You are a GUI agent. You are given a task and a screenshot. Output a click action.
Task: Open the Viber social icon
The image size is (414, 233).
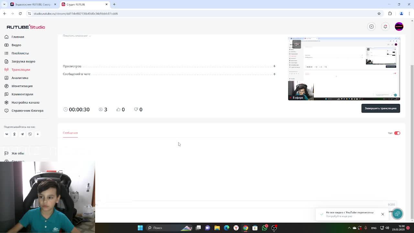[x=30, y=134]
